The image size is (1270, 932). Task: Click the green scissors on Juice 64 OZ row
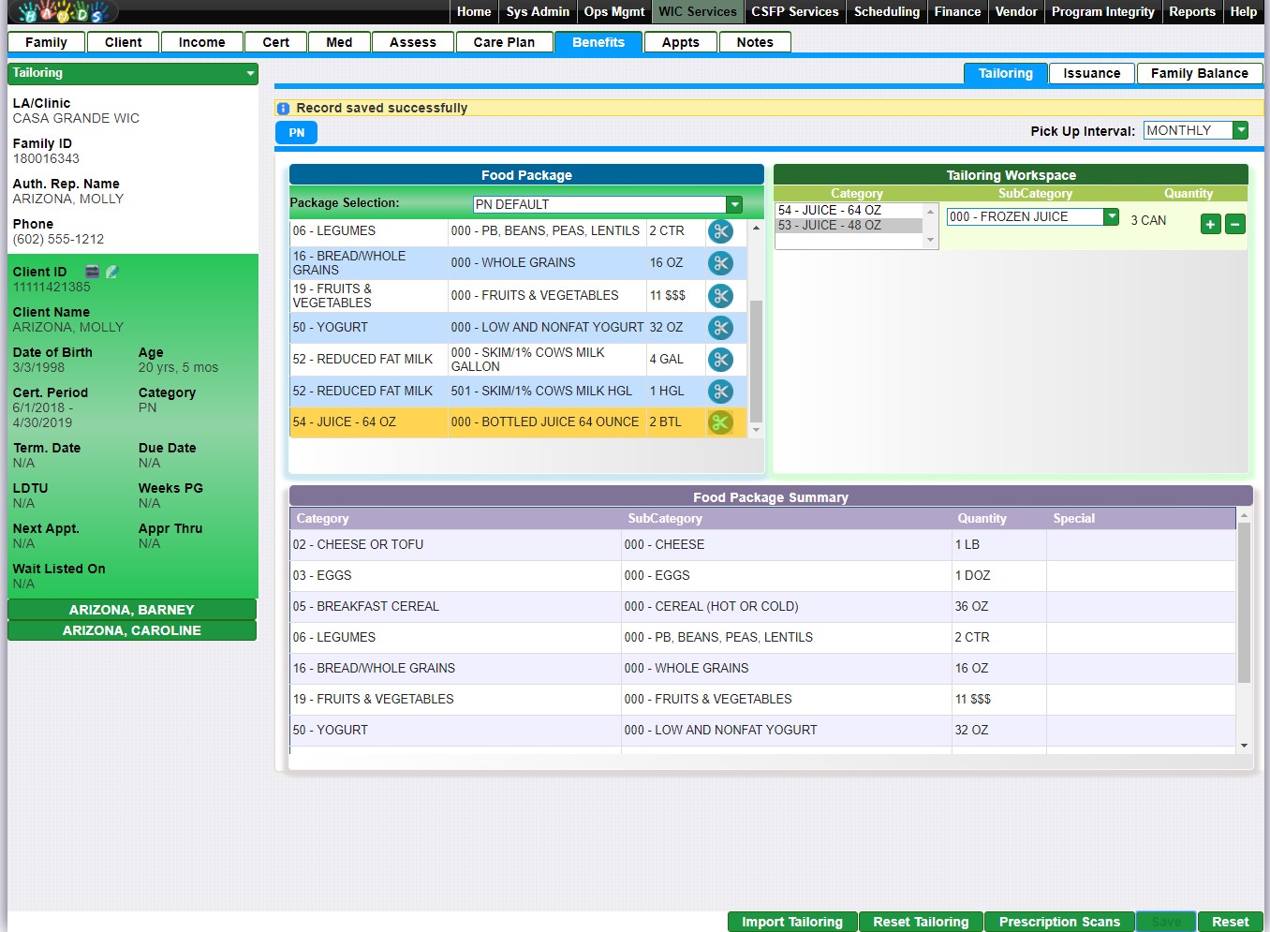[x=719, y=422]
